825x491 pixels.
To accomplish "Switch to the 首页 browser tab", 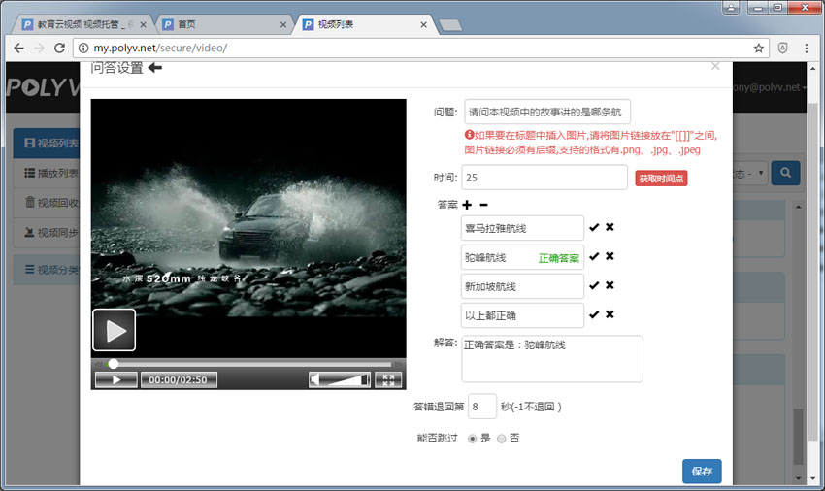I will pyautogui.click(x=223, y=23).
